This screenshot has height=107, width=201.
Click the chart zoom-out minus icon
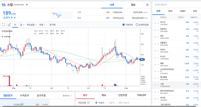[73, 71]
